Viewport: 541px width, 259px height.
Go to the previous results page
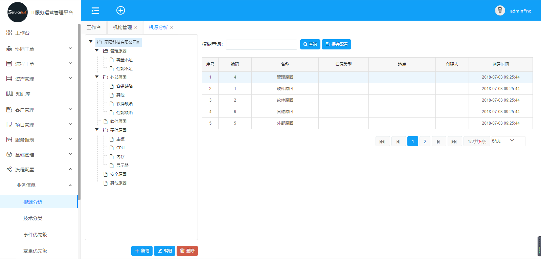coord(398,142)
